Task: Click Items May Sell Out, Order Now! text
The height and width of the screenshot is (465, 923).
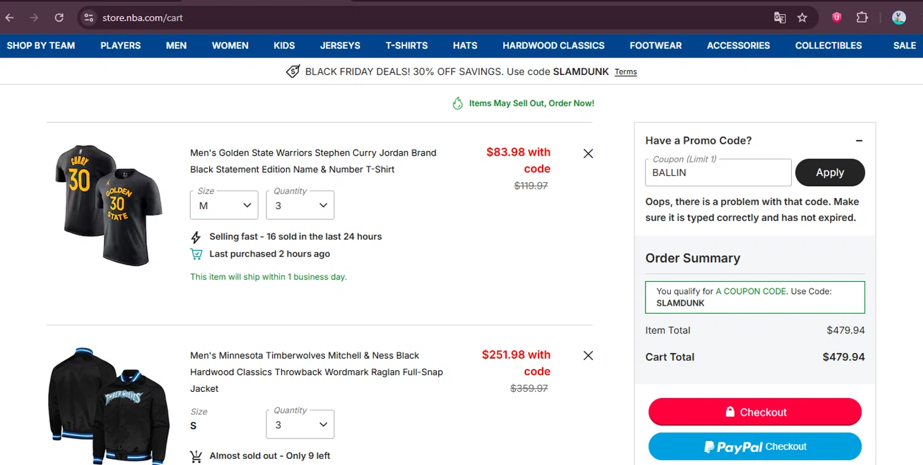Action: coord(532,103)
